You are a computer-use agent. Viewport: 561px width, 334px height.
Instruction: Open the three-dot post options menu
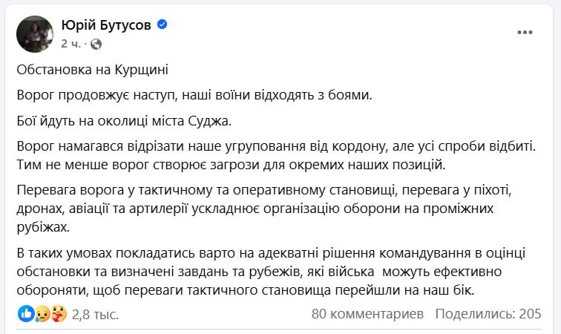tap(525, 33)
